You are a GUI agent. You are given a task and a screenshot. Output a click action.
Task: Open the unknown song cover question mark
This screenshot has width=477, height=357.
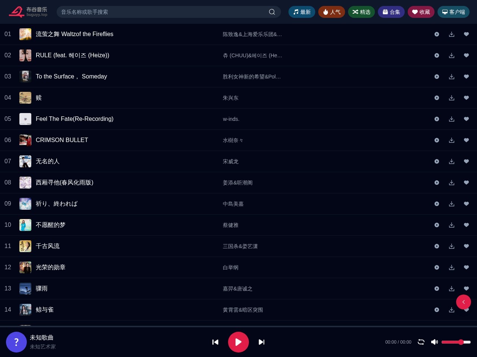(16, 342)
